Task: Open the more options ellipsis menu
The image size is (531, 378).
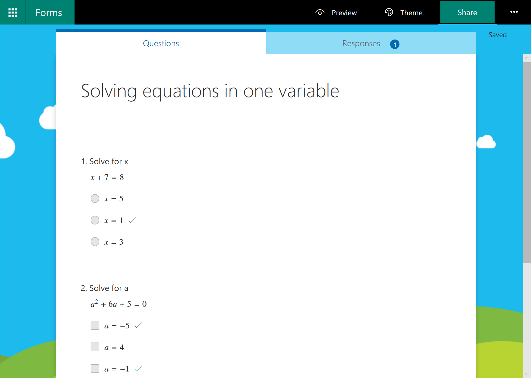Action: tap(514, 12)
